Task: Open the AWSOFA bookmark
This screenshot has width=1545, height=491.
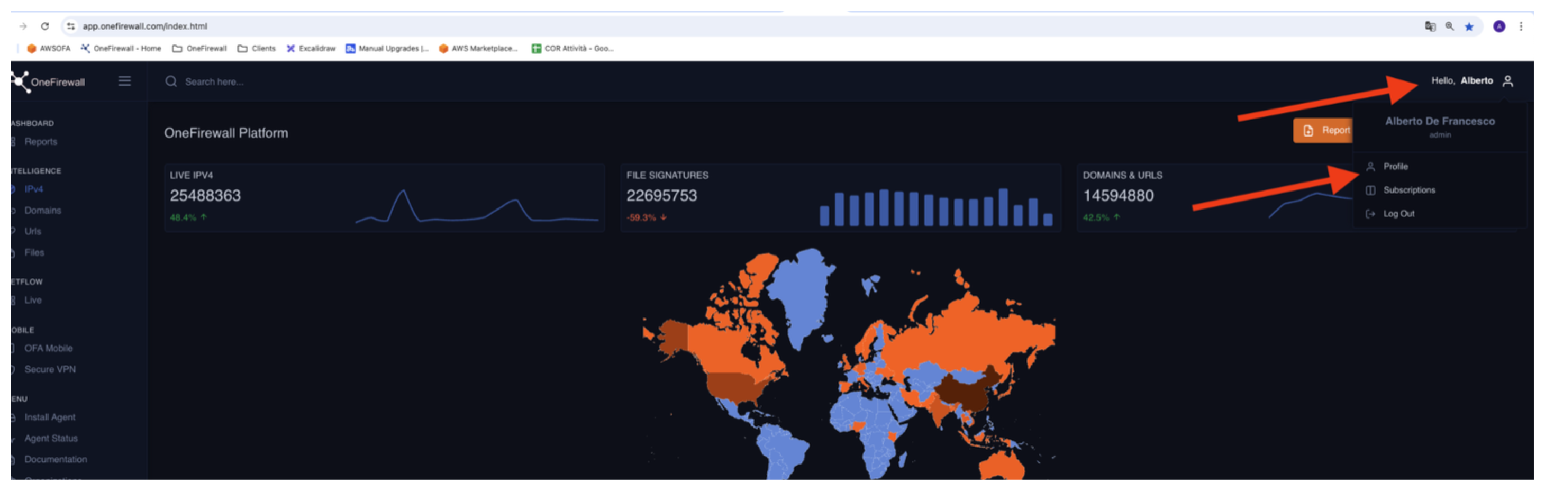Action: [48, 48]
